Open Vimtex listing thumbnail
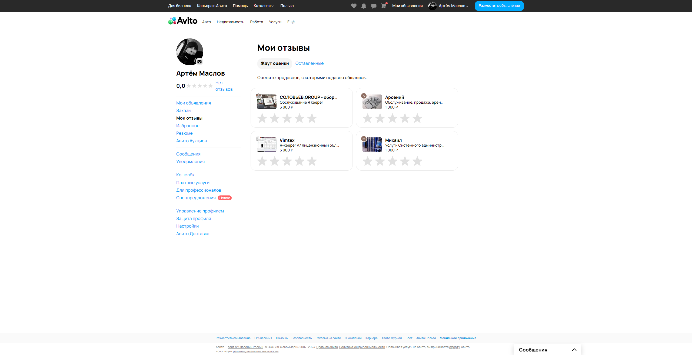The image size is (692, 355). click(x=267, y=145)
